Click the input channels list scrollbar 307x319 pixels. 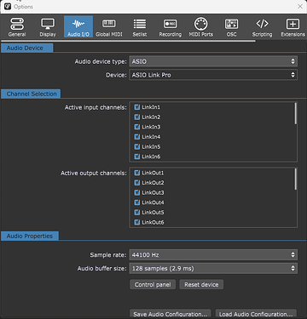(x=296, y=113)
